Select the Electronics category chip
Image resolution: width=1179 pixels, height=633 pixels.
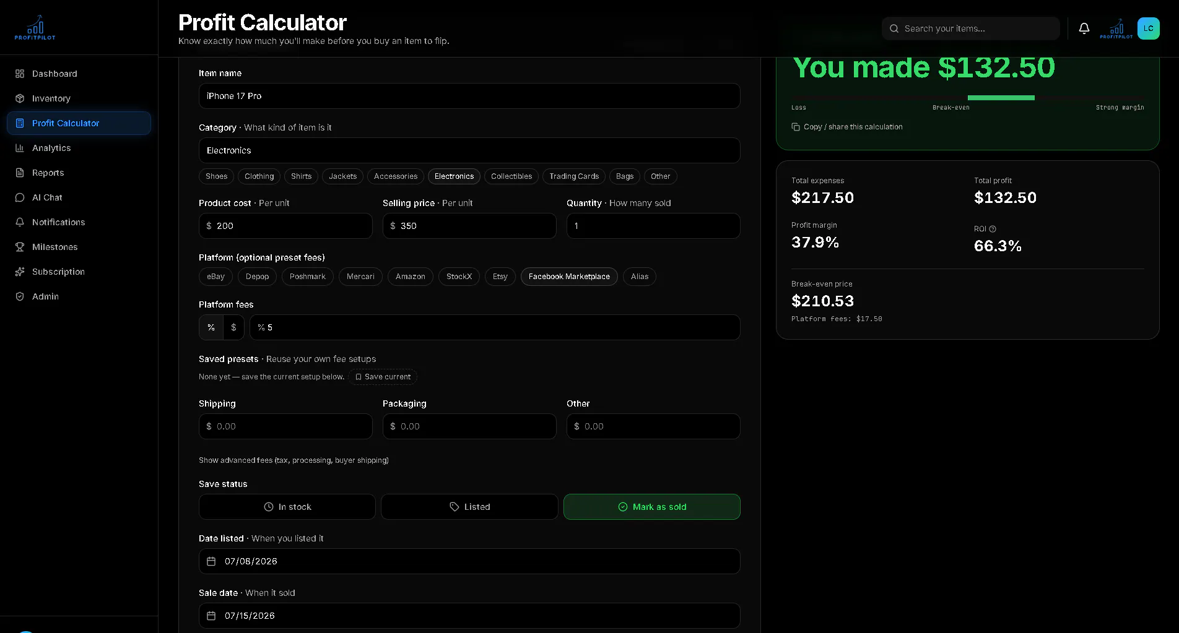tap(454, 176)
